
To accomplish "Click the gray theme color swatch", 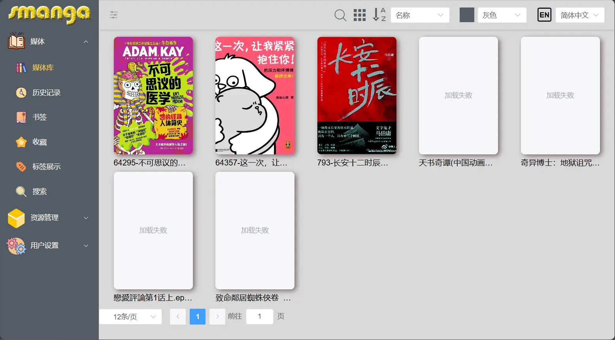I will click(467, 15).
